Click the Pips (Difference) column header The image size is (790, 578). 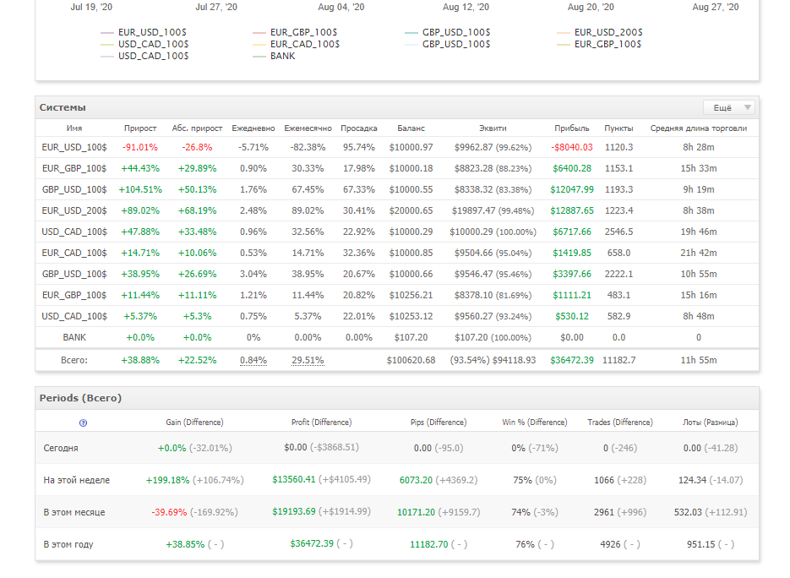439,423
